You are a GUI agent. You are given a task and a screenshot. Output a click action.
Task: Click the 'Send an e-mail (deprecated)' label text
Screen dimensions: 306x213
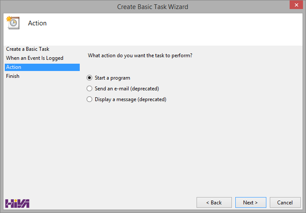127,89
